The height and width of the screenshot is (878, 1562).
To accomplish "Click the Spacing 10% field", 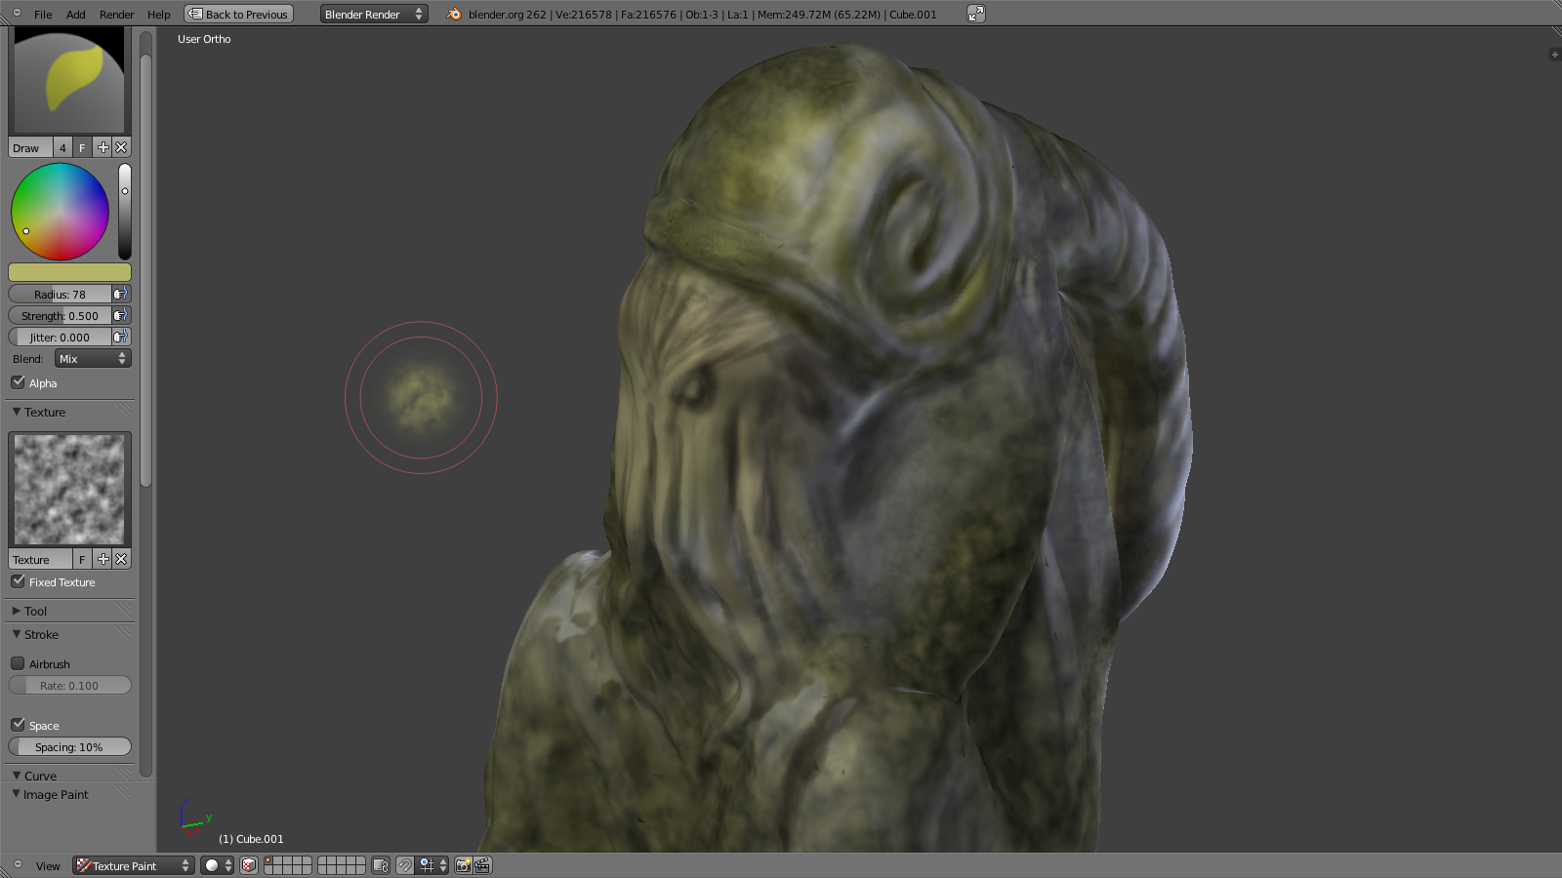I will [x=69, y=747].
